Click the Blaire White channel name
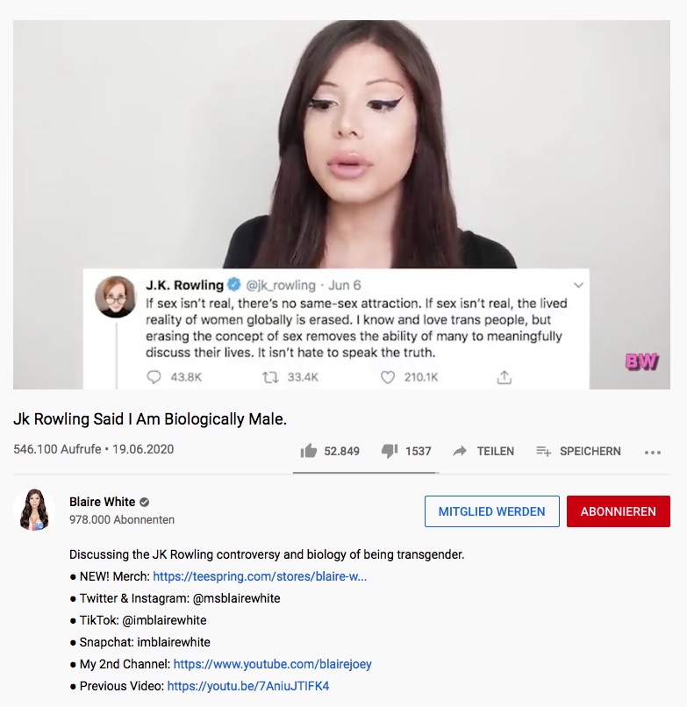 (x=103, y=502)
